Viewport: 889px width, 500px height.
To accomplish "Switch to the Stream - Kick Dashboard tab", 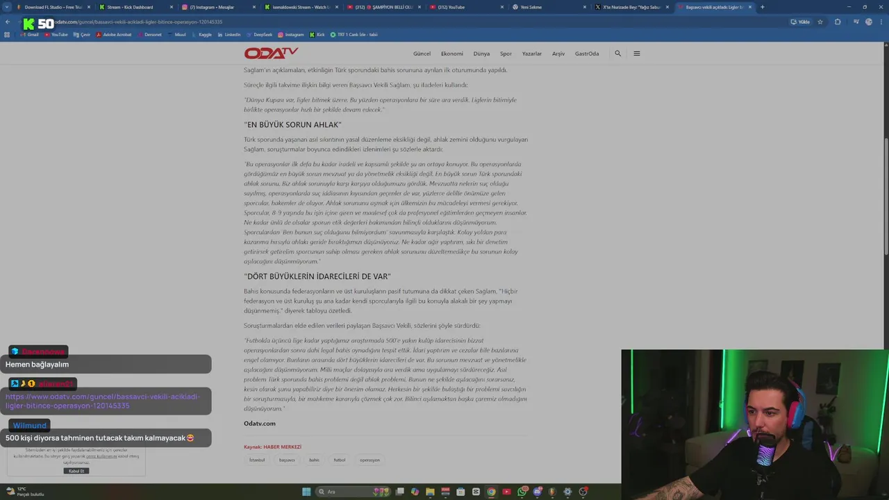I will point(136,7).
